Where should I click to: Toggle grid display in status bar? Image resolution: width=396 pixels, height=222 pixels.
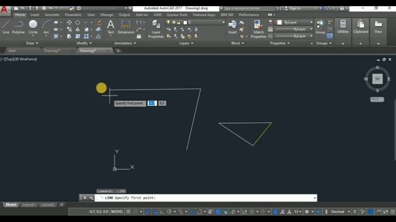(x=129, y=212)
